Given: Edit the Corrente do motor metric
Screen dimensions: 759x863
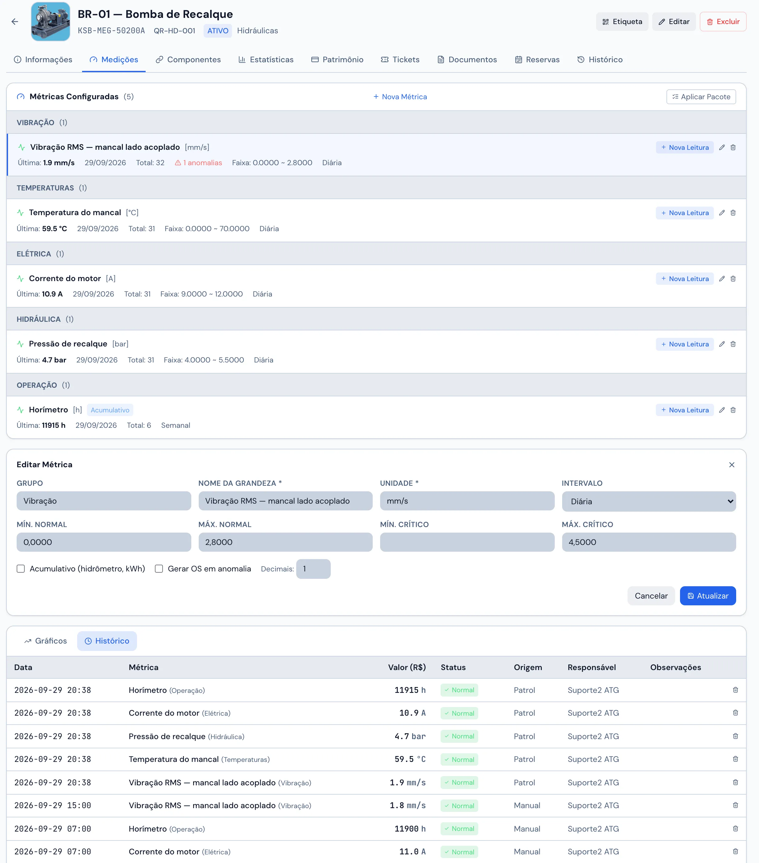Looking at the screenshot, I should click(722, 279).
